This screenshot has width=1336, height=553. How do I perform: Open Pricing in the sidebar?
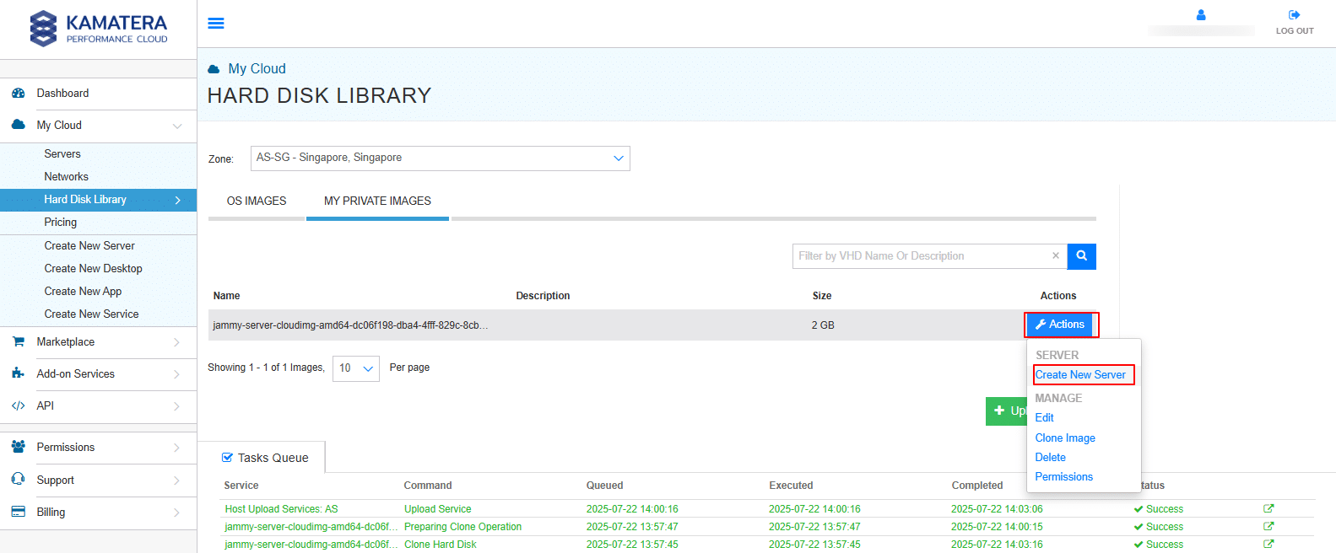[60, 223]
